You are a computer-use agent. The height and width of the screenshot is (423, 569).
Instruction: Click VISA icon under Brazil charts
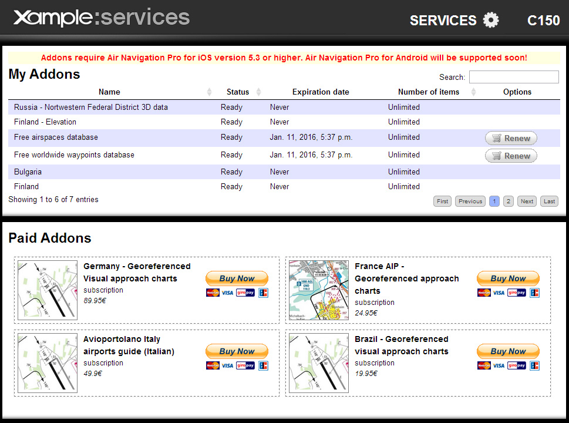coord(499,365)
